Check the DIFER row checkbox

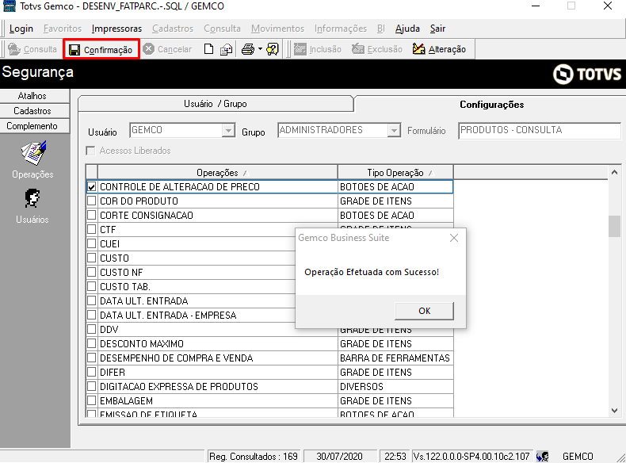click(x=92, y=372)
